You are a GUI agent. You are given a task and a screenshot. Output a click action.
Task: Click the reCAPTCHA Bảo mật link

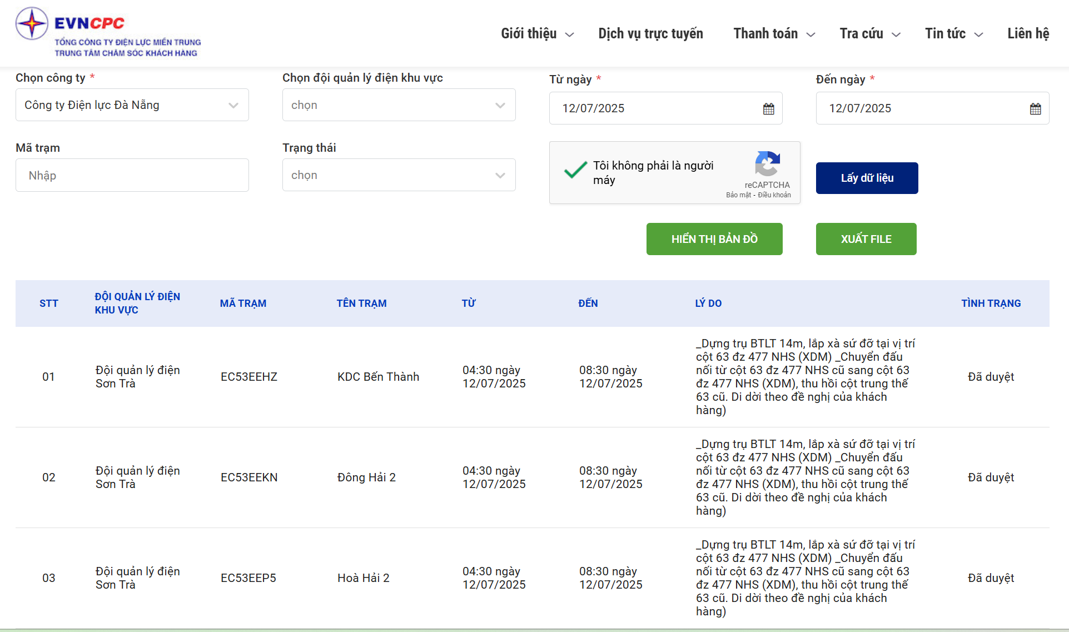click(738, 195)
